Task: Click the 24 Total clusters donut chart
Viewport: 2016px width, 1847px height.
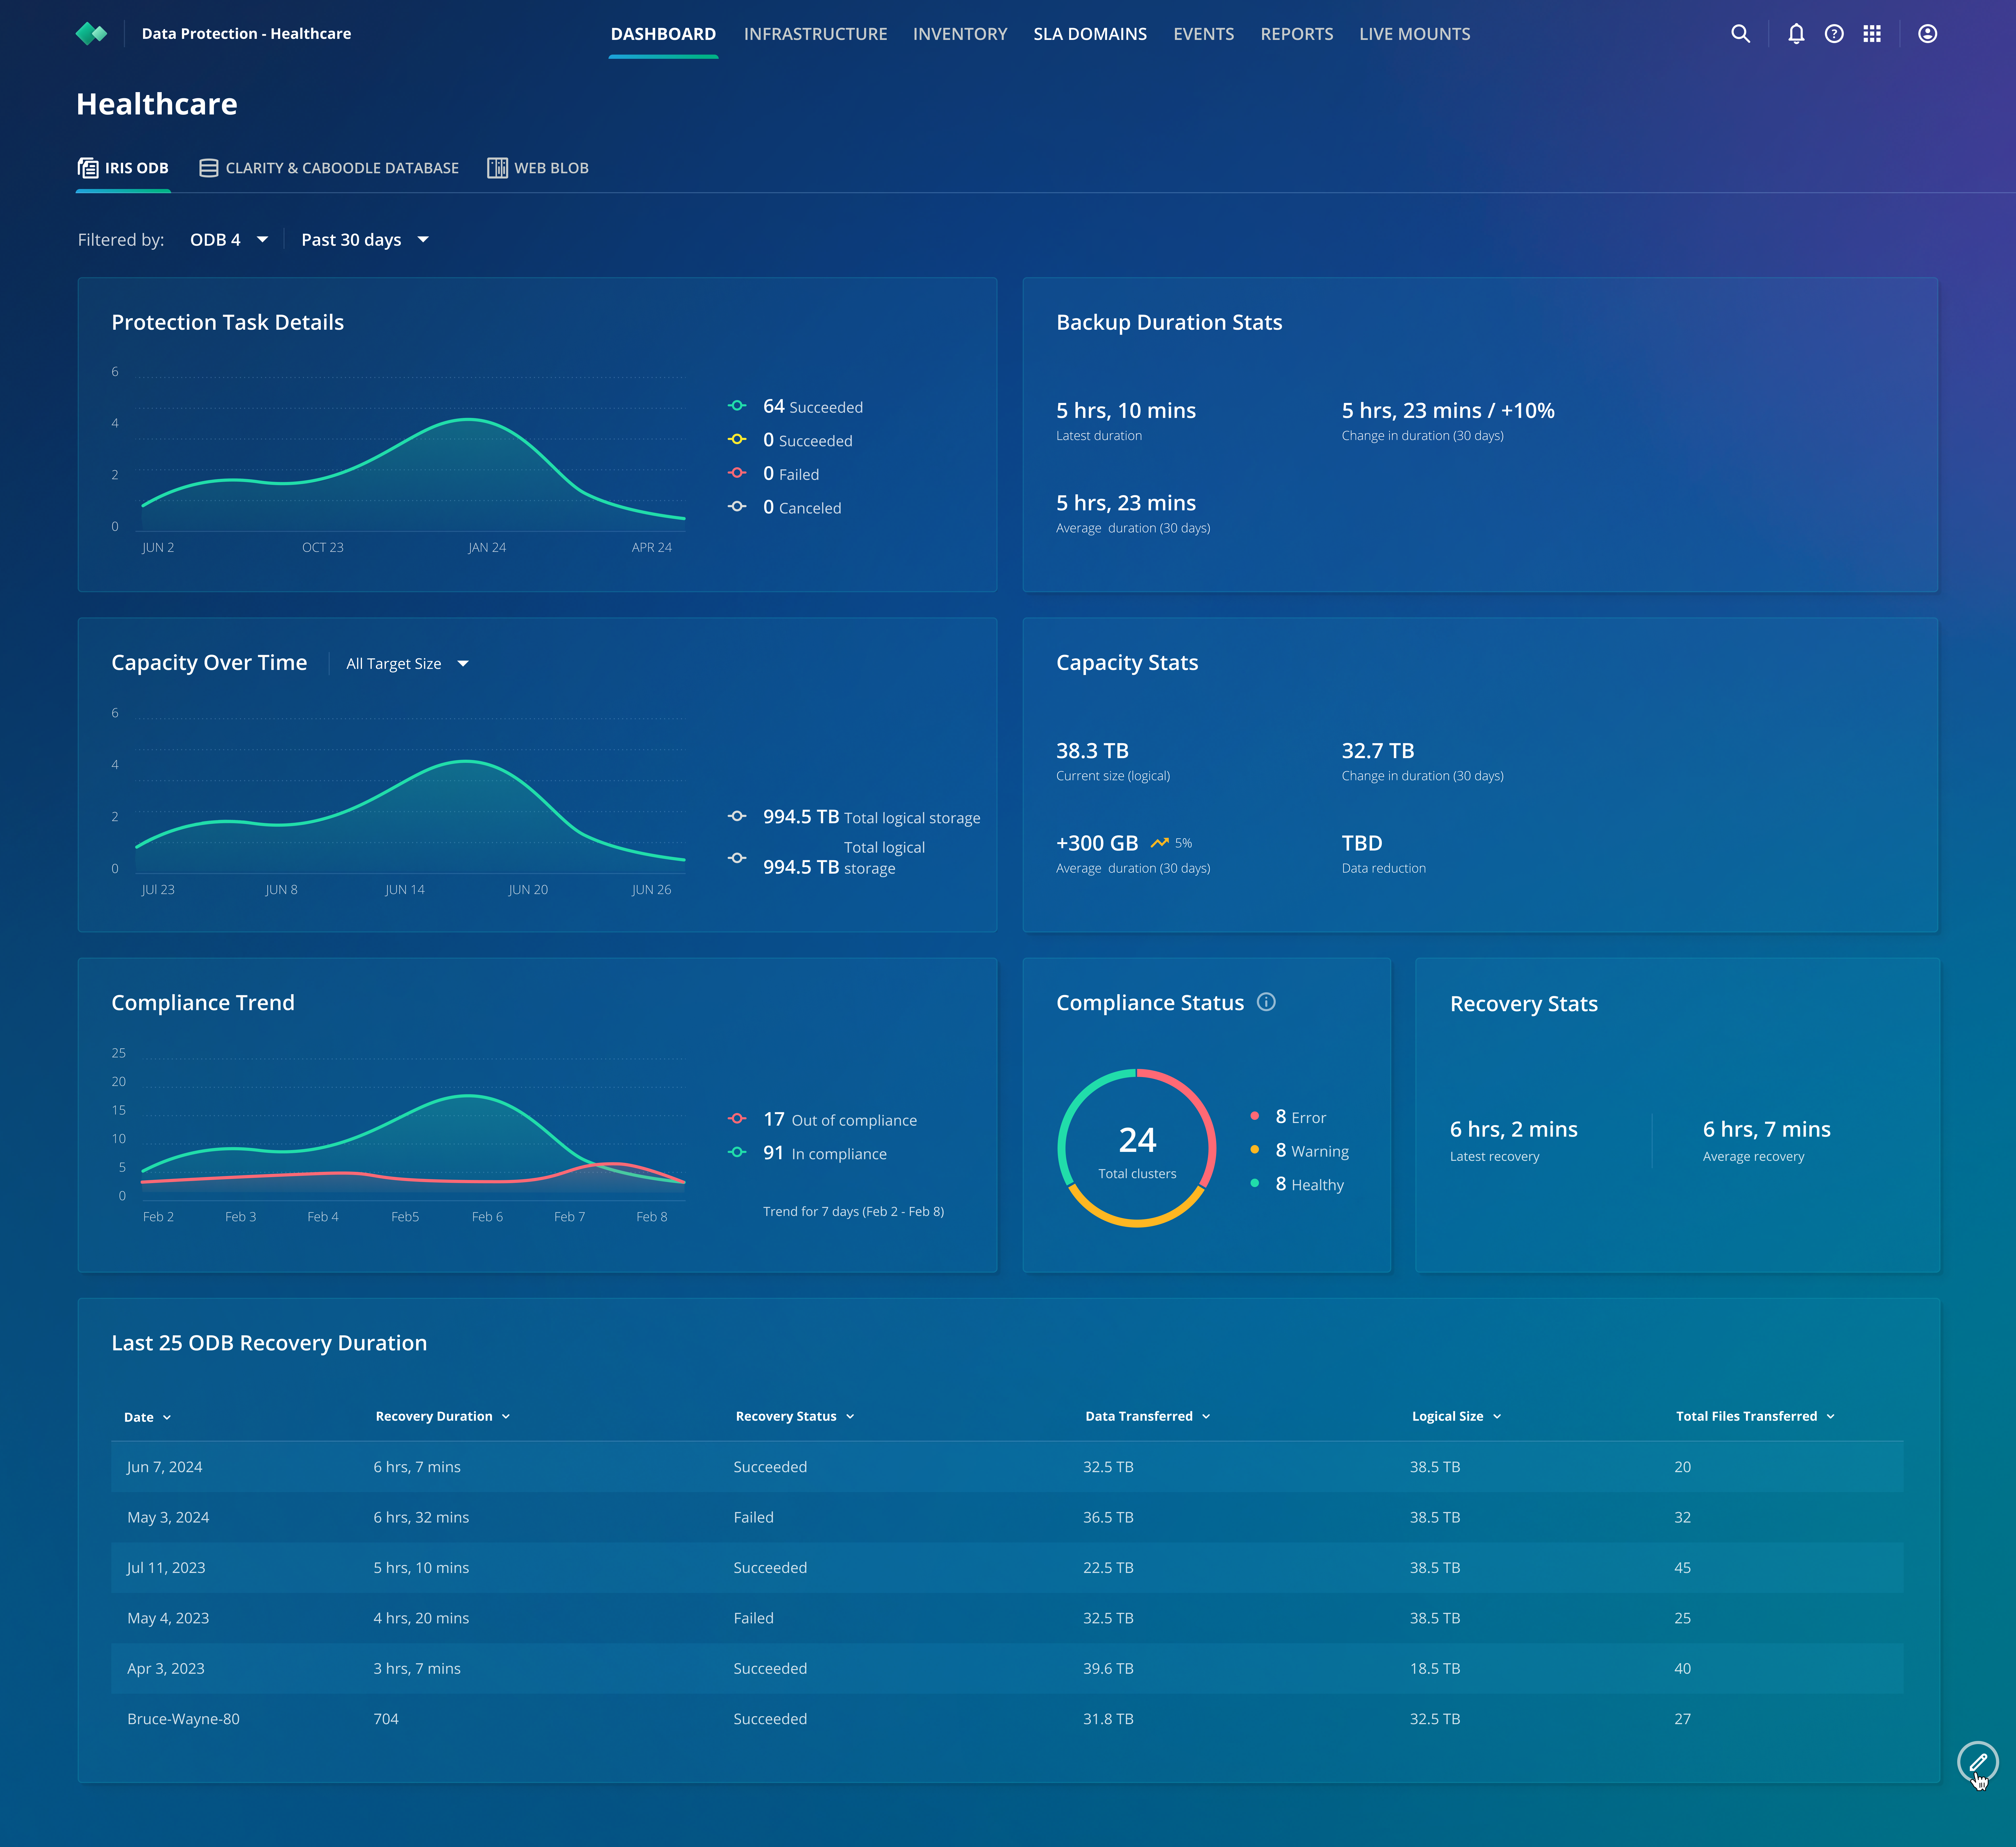Action: click(x=1137, y=1148)
